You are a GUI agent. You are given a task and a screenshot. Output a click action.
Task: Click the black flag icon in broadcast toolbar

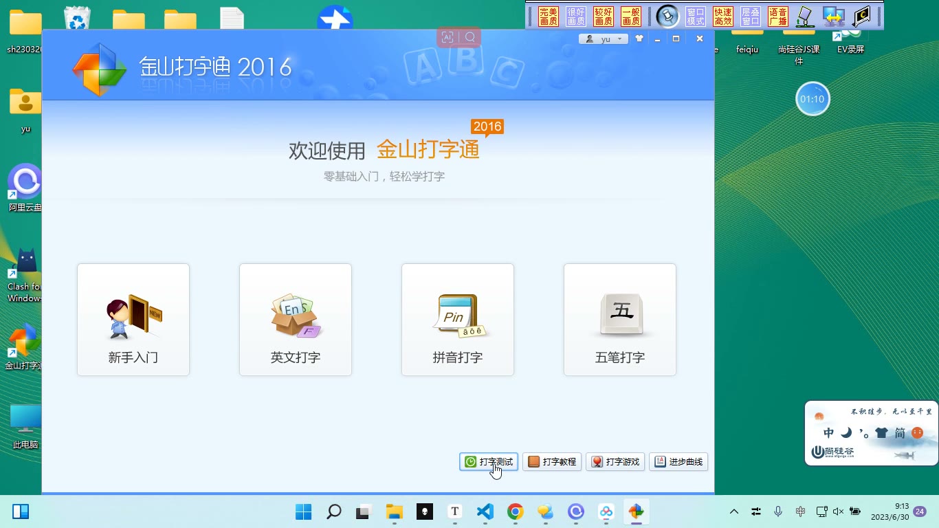pyautogui.click(x=862, y=16)
